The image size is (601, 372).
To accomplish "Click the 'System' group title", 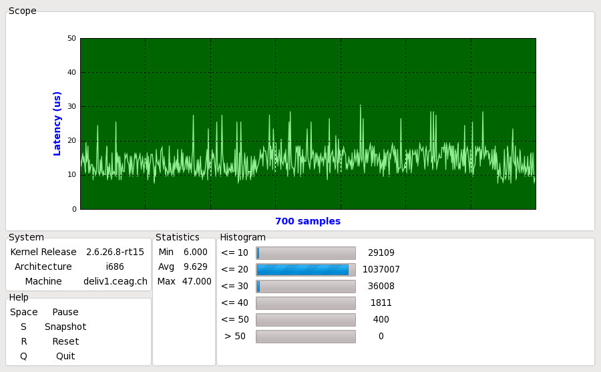I will [x=26, y=237].
